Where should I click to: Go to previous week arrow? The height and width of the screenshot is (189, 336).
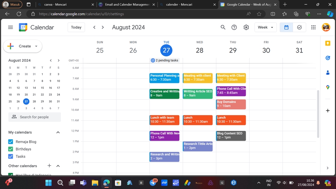tap(94, 27)
